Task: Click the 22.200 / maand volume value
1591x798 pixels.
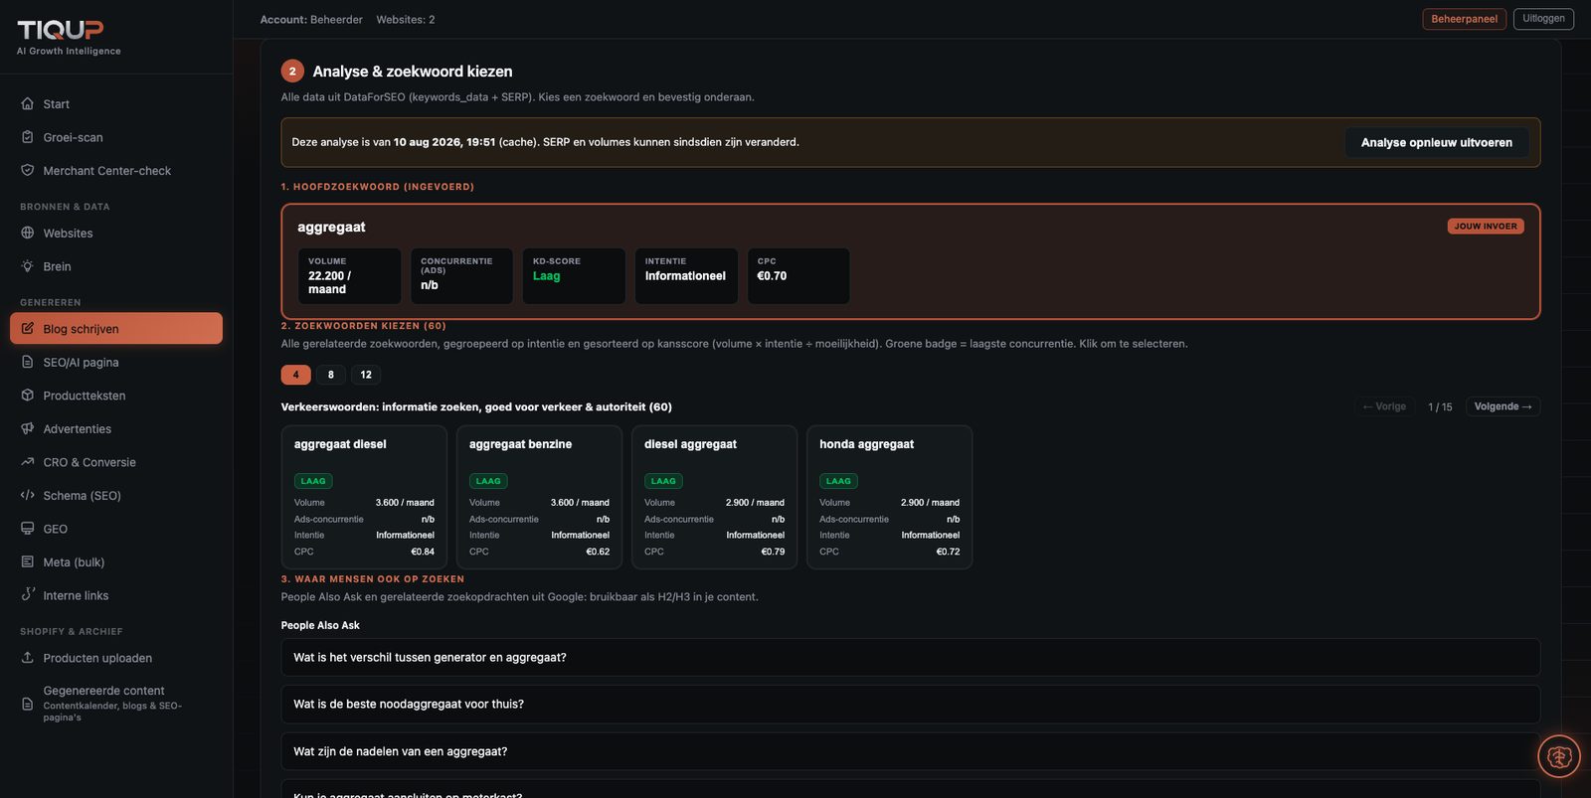Action: click(x=329, y=283)
